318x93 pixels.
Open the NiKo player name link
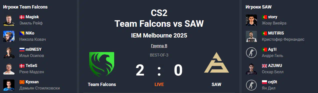pos(30,33)
